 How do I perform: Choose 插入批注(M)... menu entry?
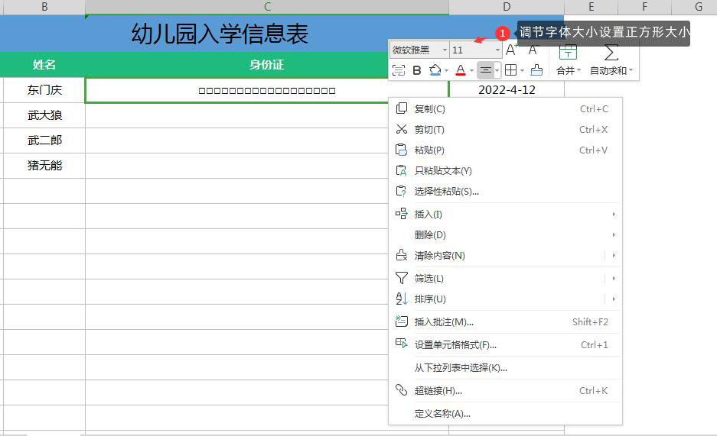click(x=505, y=322)
